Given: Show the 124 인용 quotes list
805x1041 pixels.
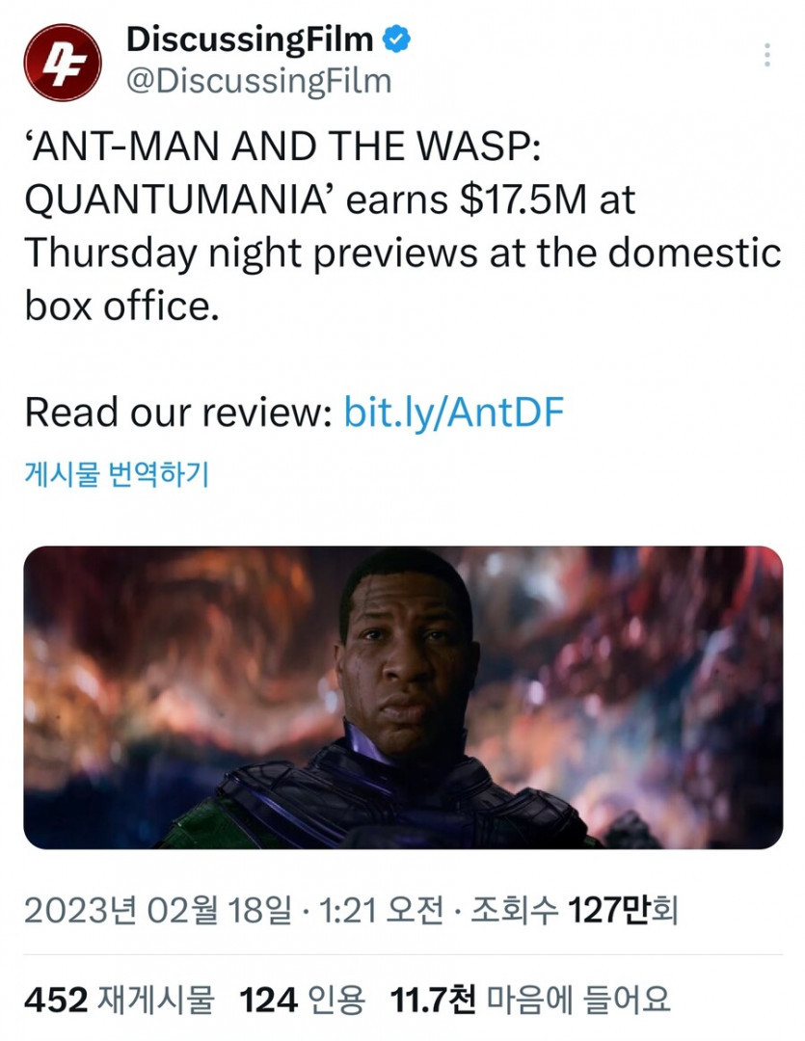Looking at the screenshot, I should coord(302,1000).
